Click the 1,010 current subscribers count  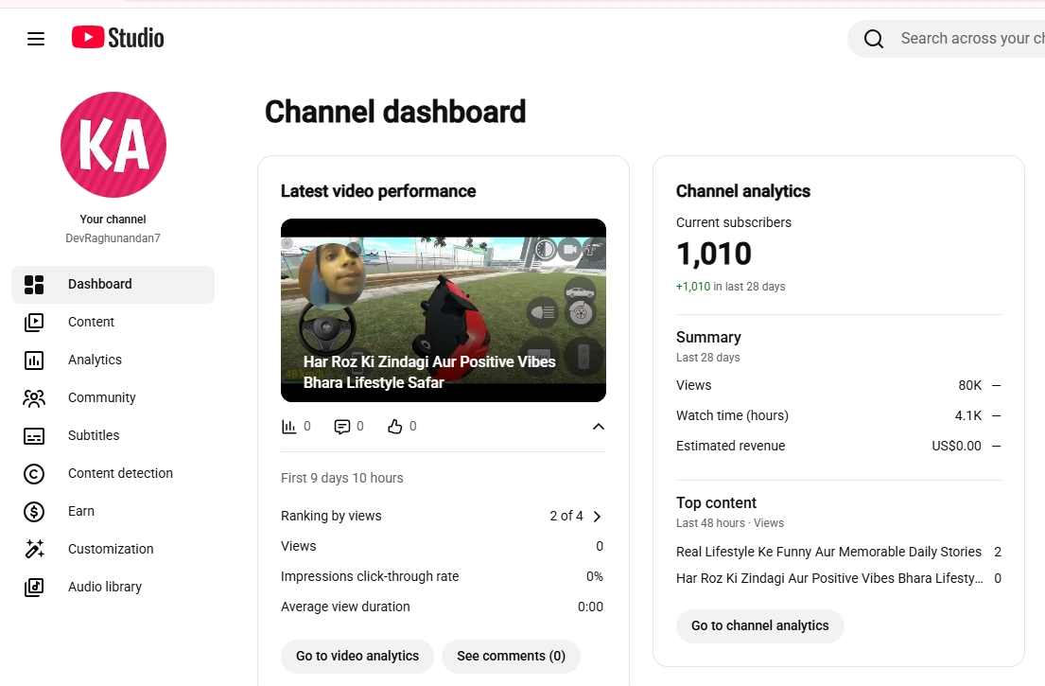714,254
